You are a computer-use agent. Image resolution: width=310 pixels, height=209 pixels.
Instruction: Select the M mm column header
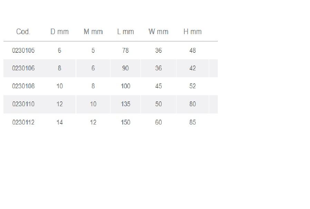(x=93, y=32)
